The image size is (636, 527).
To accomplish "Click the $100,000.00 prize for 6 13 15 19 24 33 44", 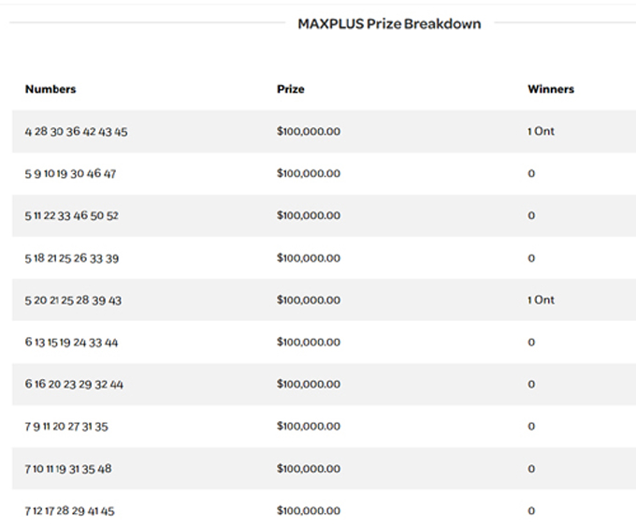I will click(309, 343).
